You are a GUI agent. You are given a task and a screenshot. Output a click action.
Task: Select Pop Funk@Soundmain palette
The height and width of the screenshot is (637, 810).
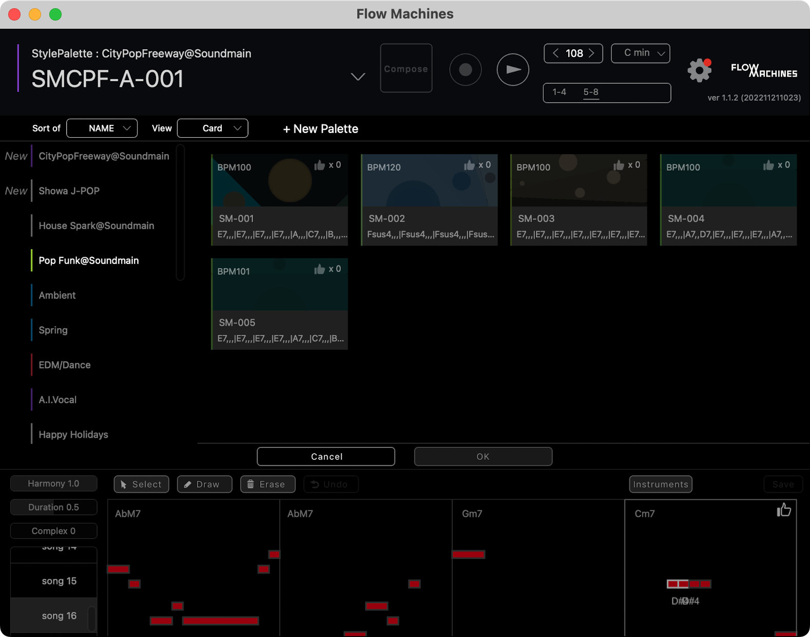[89, 260]
